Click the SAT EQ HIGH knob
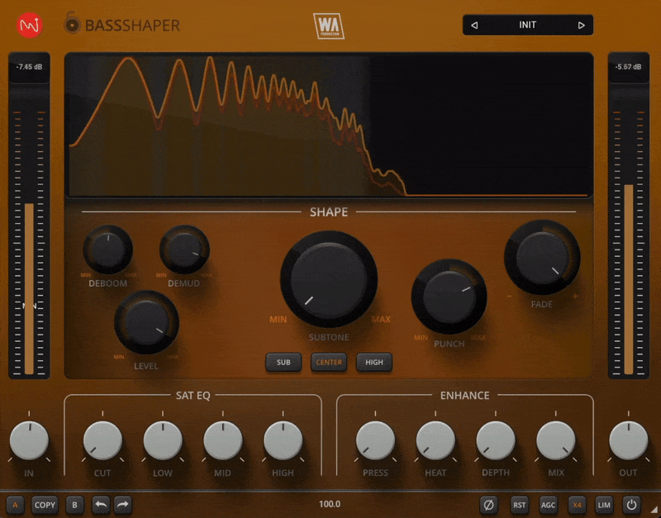Screen dimensions: 661x518 (x=283, y=440)
